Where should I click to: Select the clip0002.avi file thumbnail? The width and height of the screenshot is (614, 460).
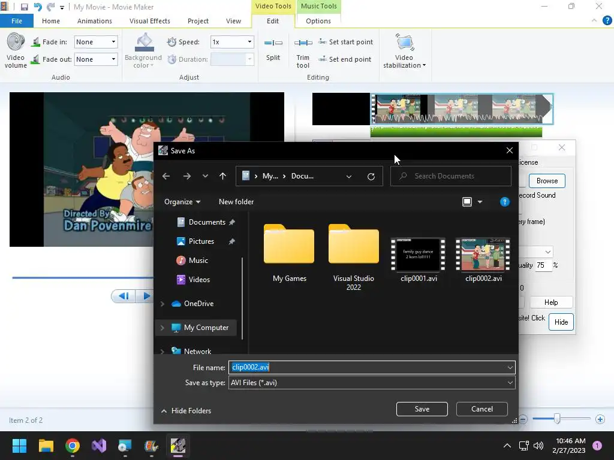[483, 255]
